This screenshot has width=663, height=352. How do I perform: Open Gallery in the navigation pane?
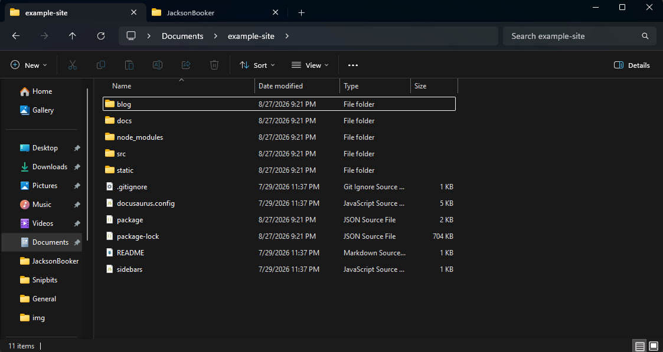[x=37, y=110]
